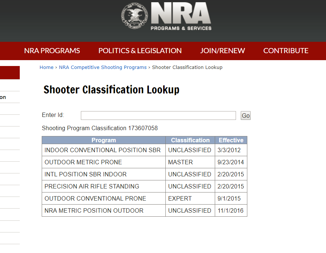Click the 11/1/2016 effective date cell
This screenshot has width=326, height=253.
click(231, 210)
